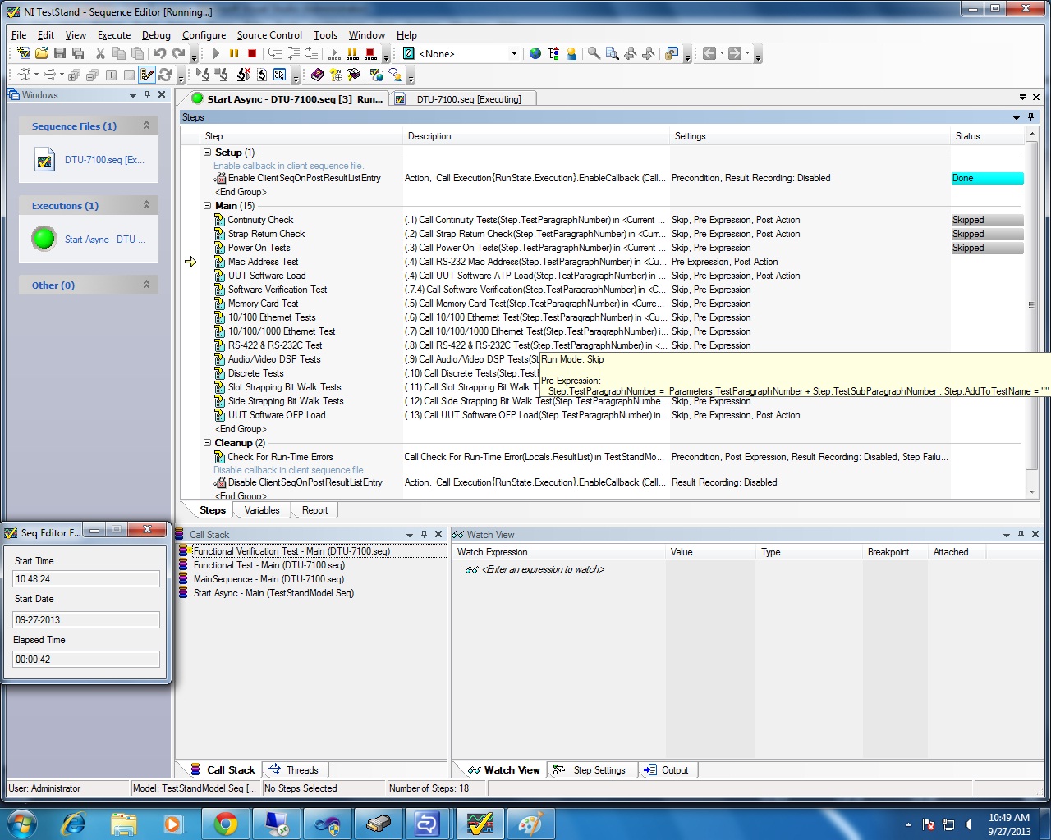This screenshot has height=840, width=1051.
Task: Click the Steps pane vertical scrollbar
Action: pyautogui.click(x=1032, y=312)
